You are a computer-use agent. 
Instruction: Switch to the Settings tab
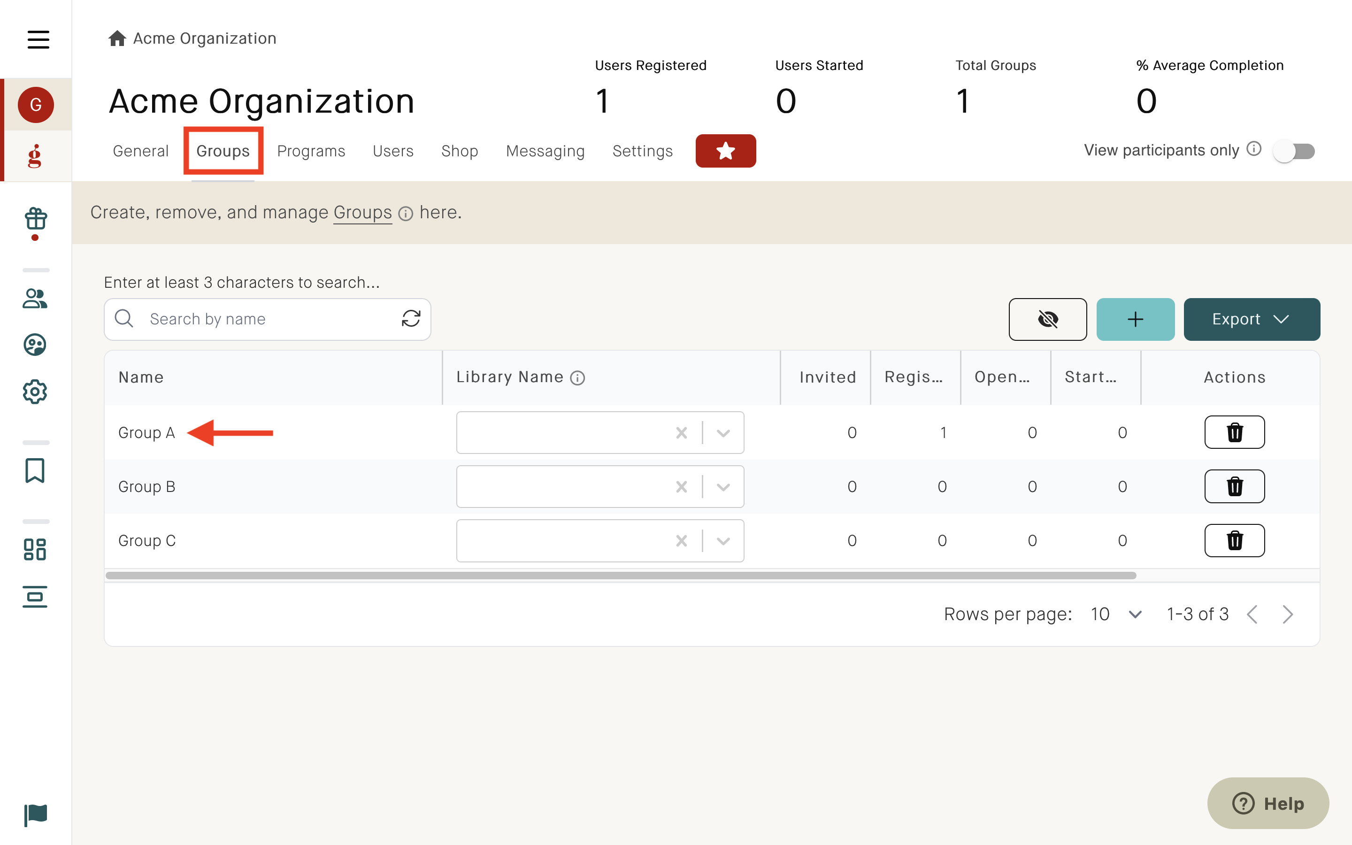[643, 151]
